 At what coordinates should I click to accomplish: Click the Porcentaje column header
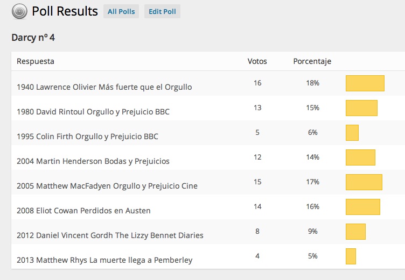coord(312,61)
